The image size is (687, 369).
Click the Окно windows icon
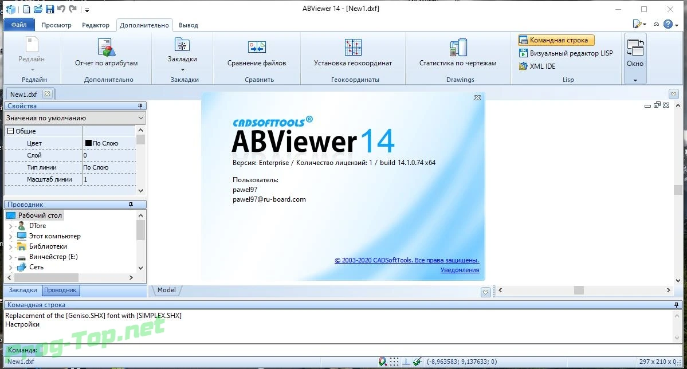635,48
